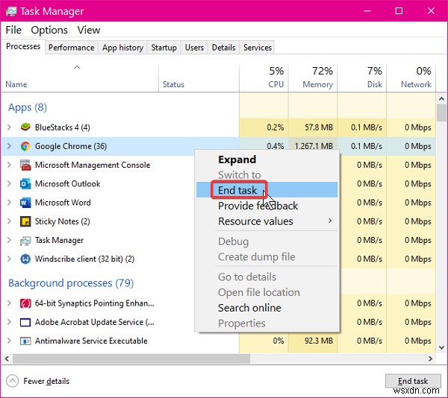
Task: Click the Task Manager title bar icon
Action: [x=11, y=11]
